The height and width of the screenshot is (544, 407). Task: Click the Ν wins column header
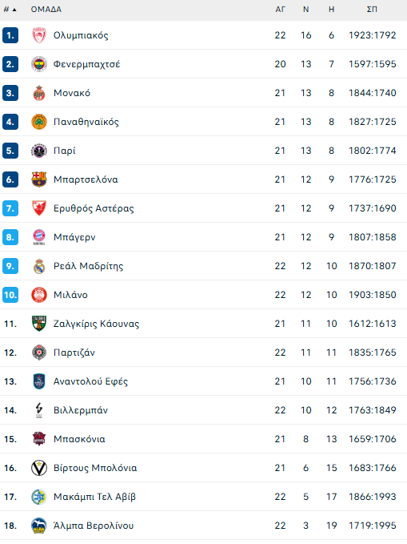[306, 10]
